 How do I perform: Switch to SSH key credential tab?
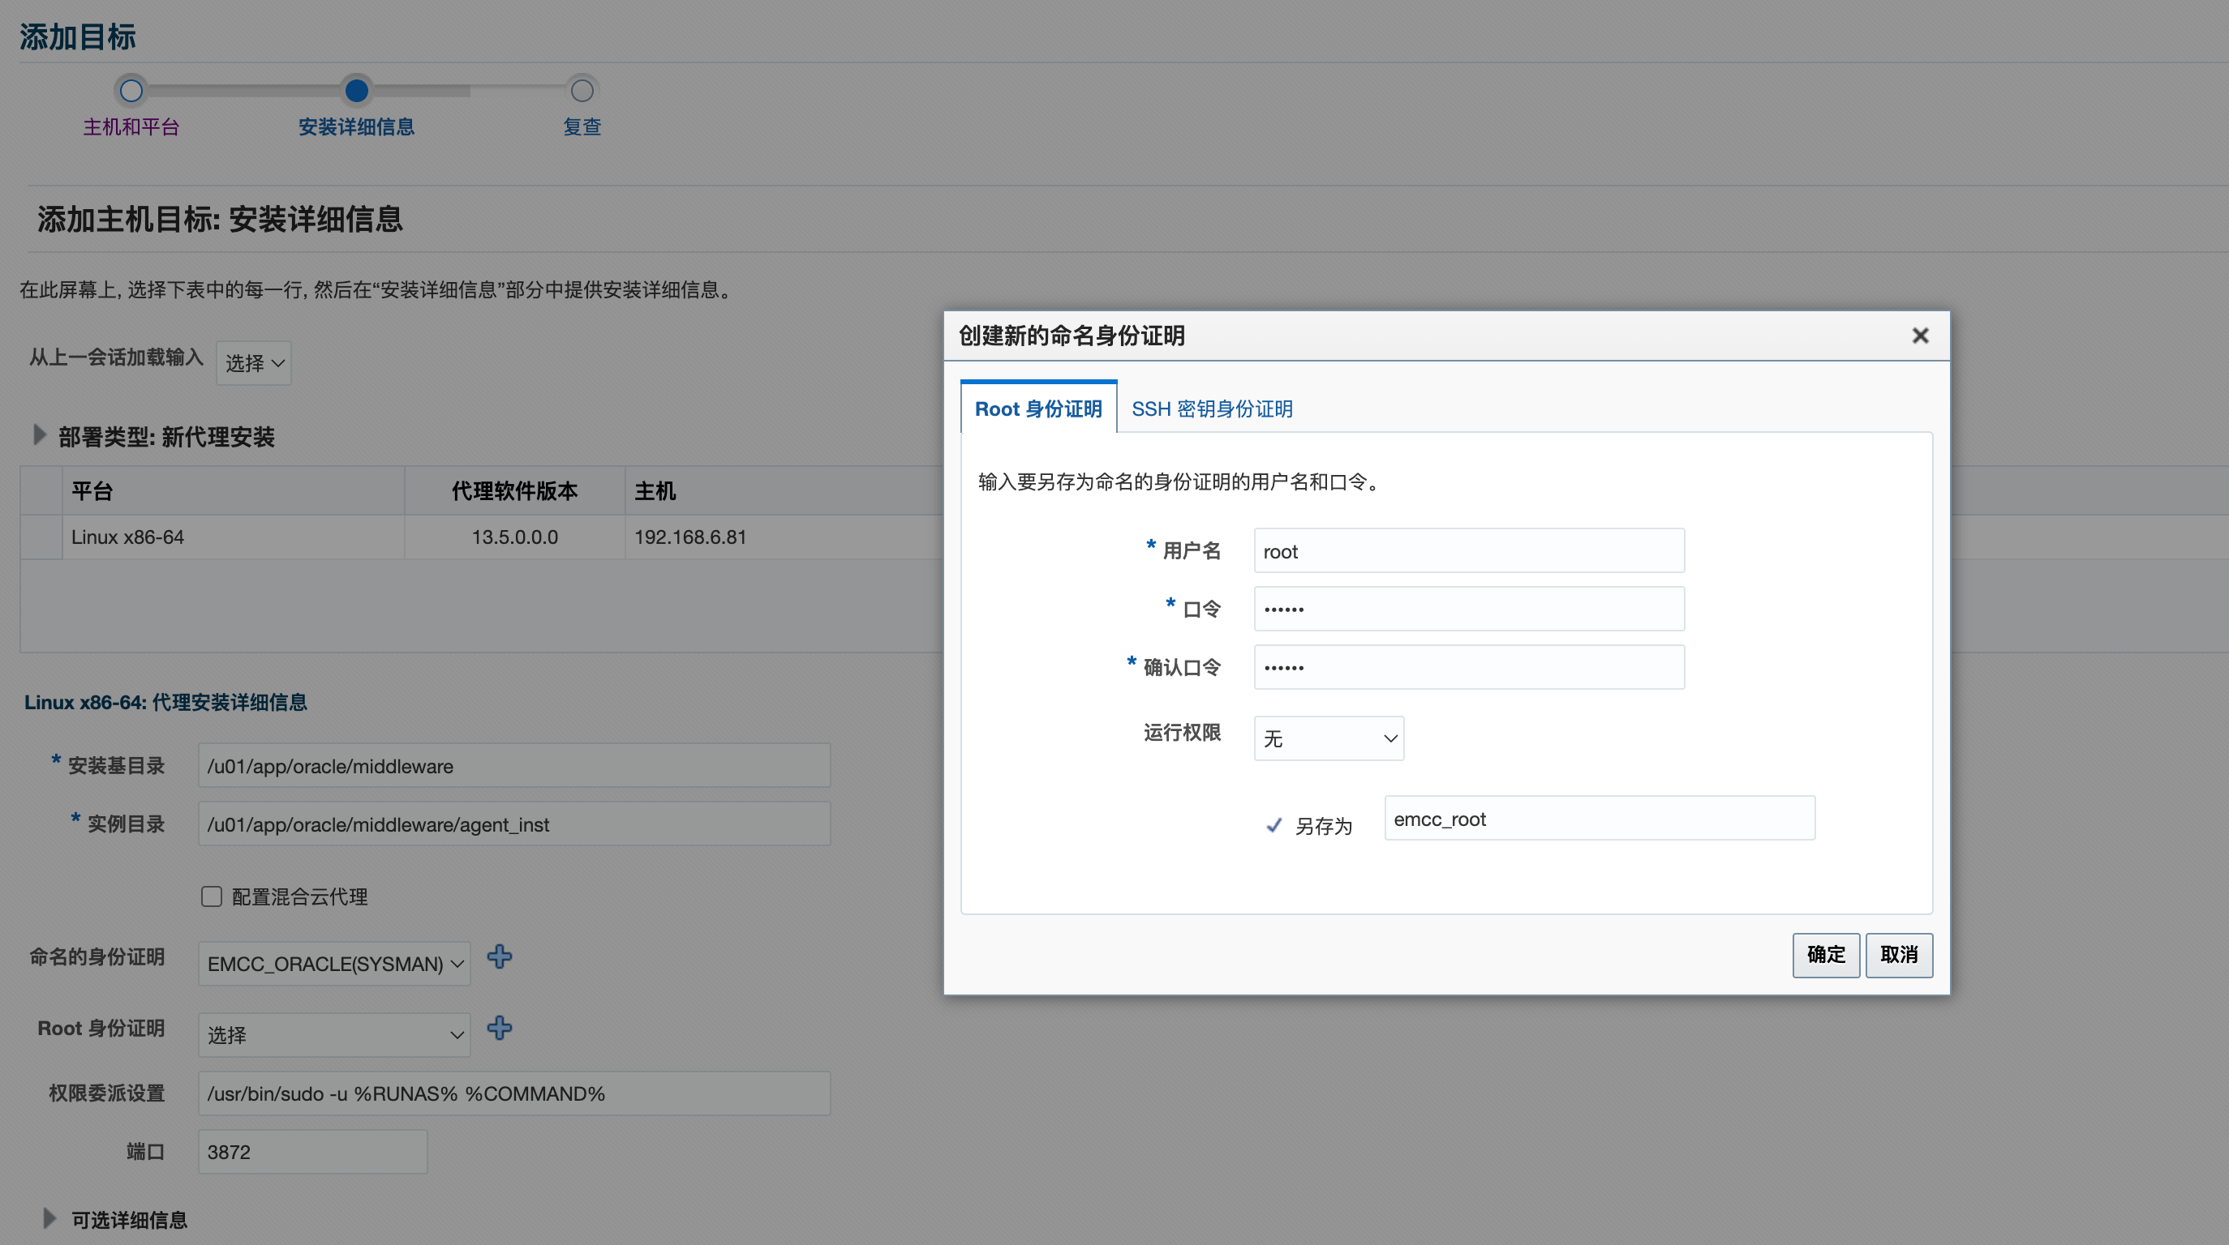(x=1211, y=409)
